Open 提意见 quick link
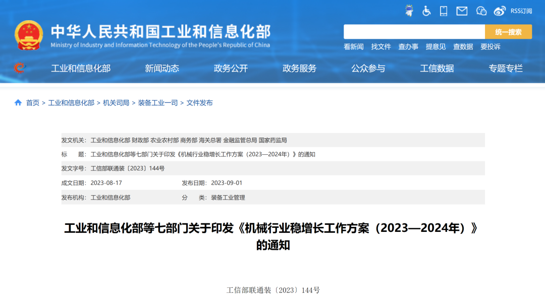The width and height of the screenshot is (545, 304). click(x=435, y=46)
